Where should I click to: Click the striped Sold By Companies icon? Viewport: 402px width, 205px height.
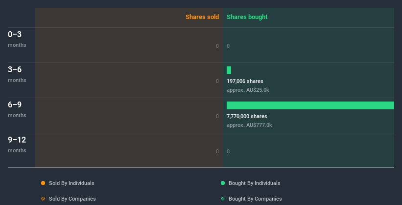[x=43, y=199]
